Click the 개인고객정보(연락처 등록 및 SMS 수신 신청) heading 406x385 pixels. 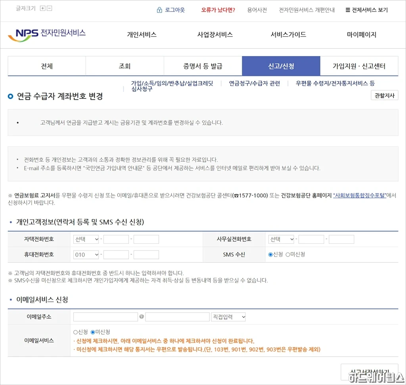80,222
